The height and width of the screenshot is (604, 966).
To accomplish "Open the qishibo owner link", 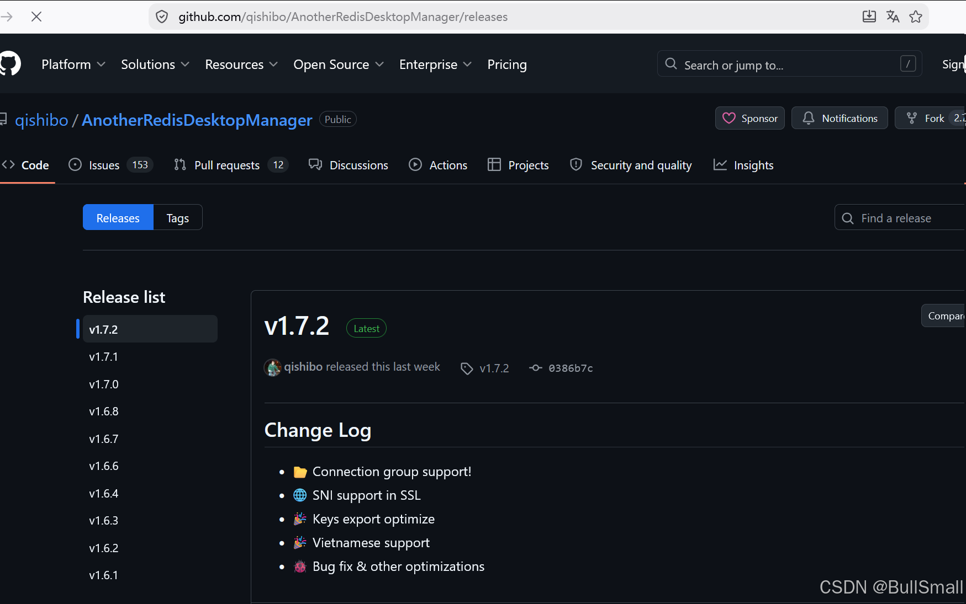I will tap(41, 120).
